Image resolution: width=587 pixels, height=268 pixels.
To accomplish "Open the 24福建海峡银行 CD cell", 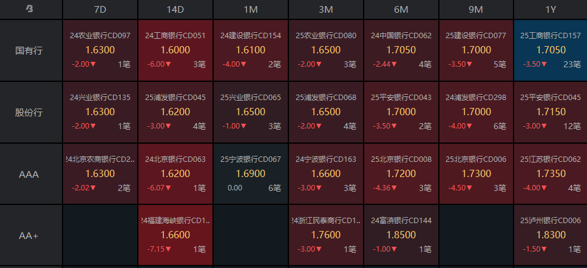I will (175, 235).
